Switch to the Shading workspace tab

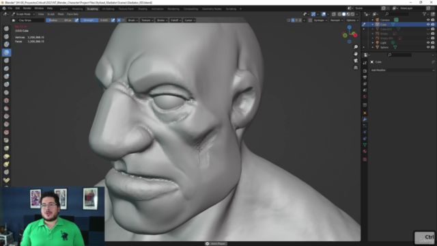(143, 9)
